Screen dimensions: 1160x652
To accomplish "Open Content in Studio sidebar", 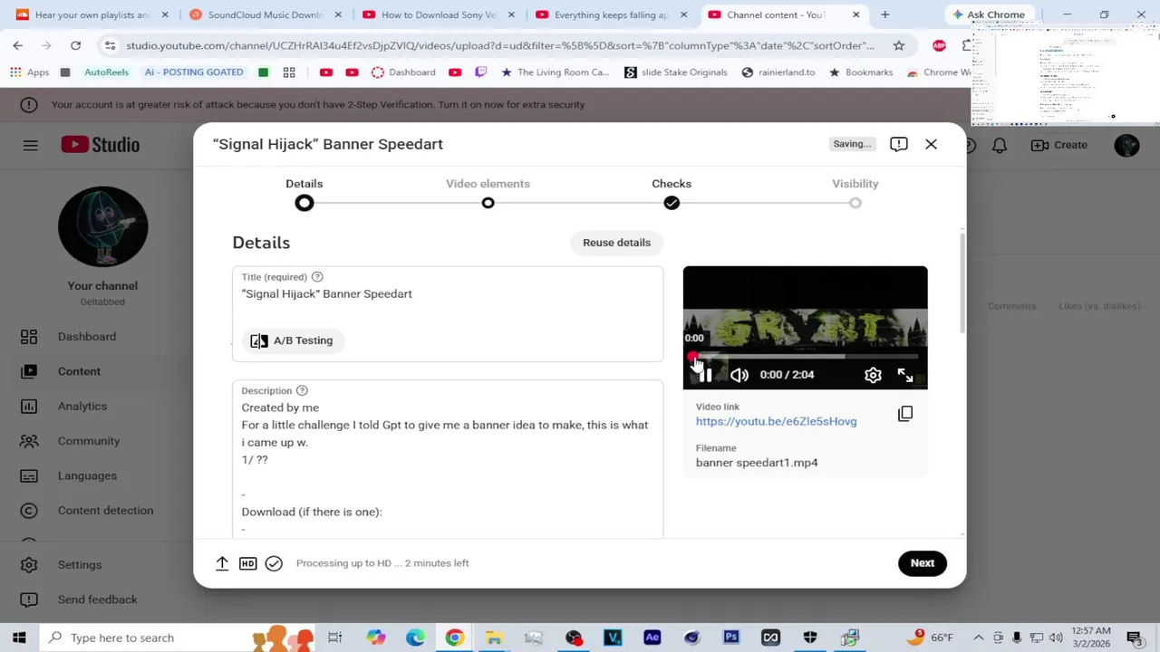I will pyautogui.click(x=79, y=371).
